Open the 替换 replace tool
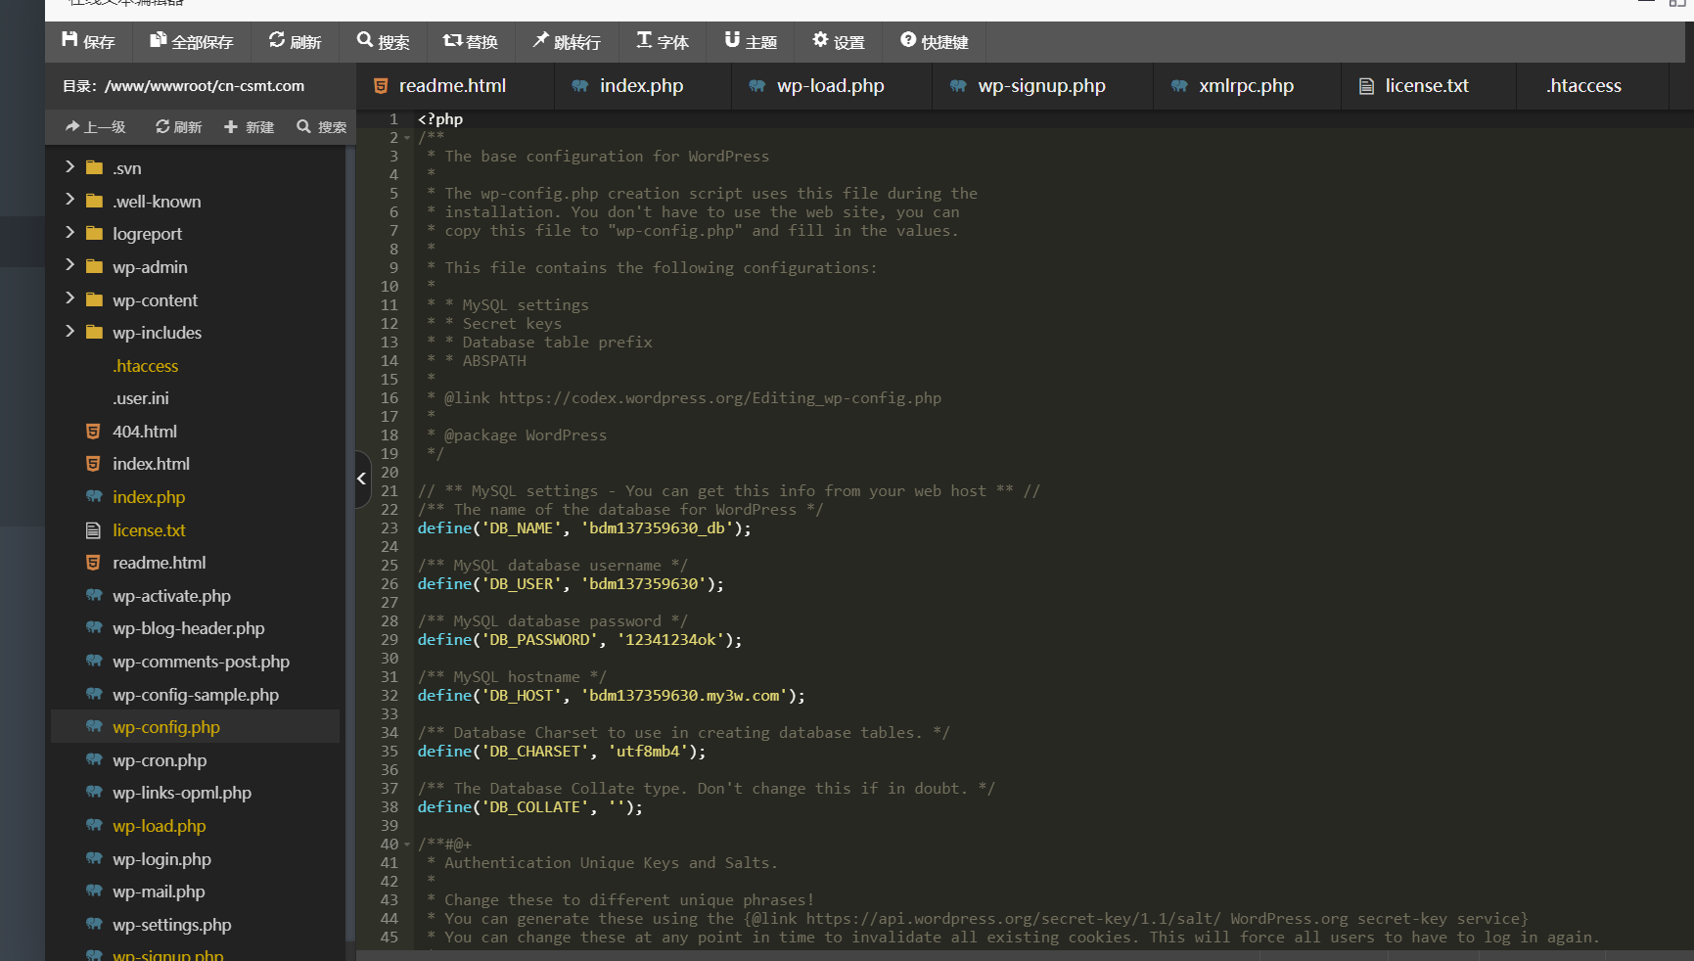 click(470, 41)
